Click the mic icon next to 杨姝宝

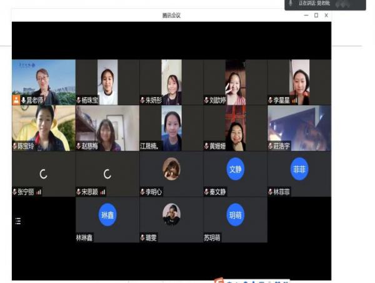click(79, 100)
